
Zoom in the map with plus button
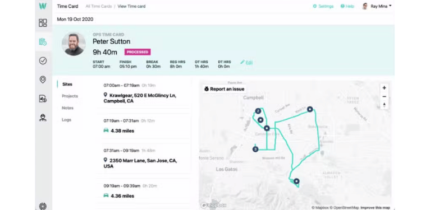384,88
